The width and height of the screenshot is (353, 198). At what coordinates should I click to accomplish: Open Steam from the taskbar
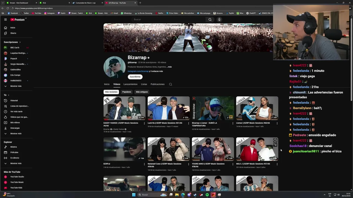coord(195,195)
